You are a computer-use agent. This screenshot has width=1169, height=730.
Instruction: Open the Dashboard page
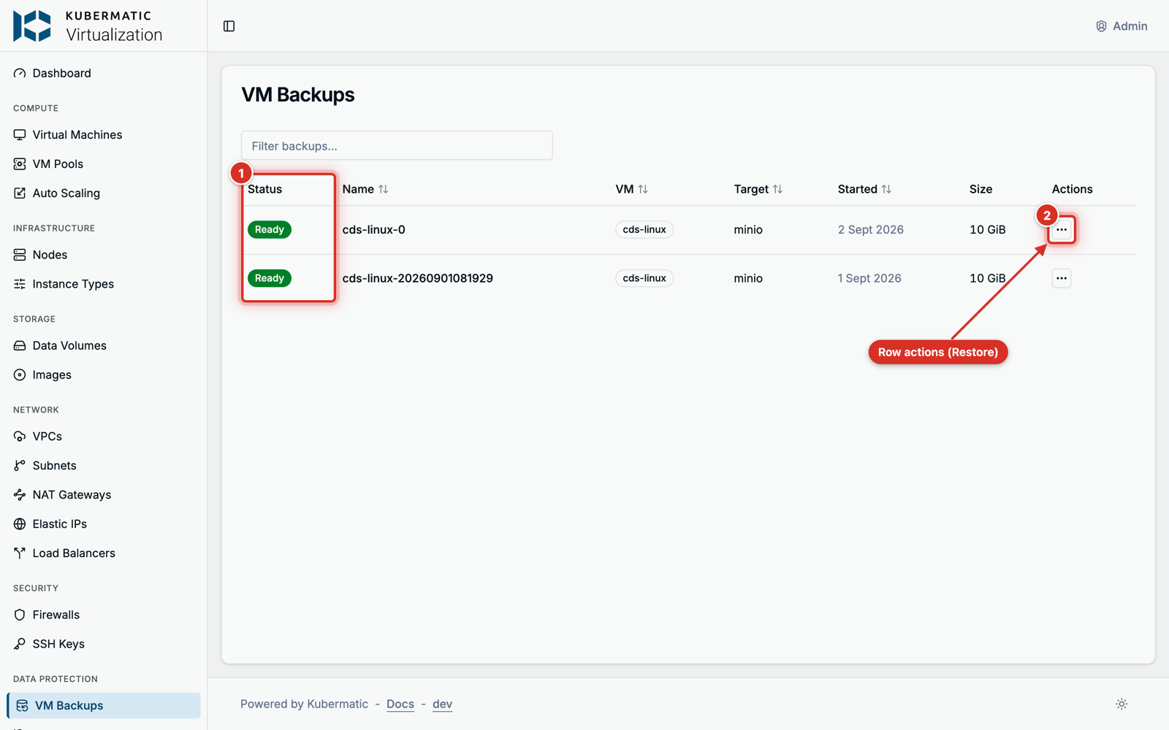tap(103, 73)
